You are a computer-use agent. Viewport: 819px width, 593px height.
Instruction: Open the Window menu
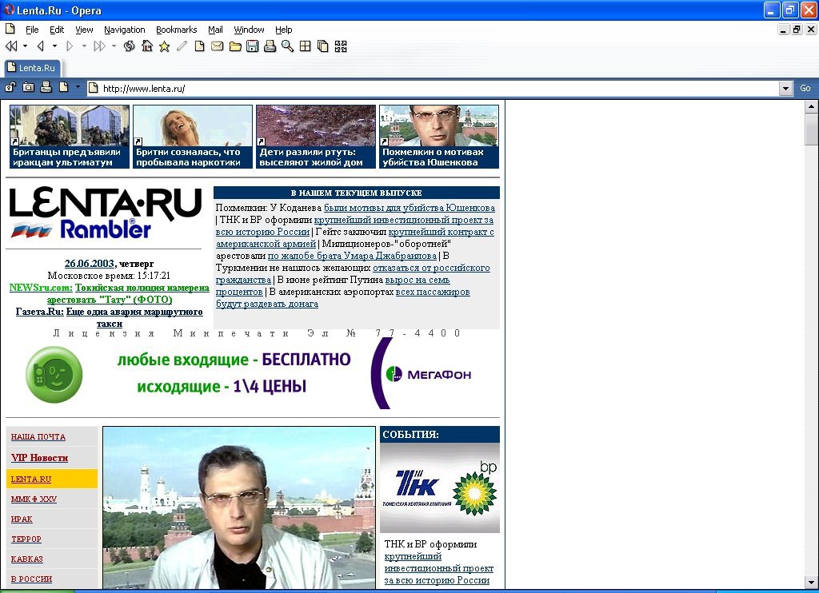coord(249,30)
